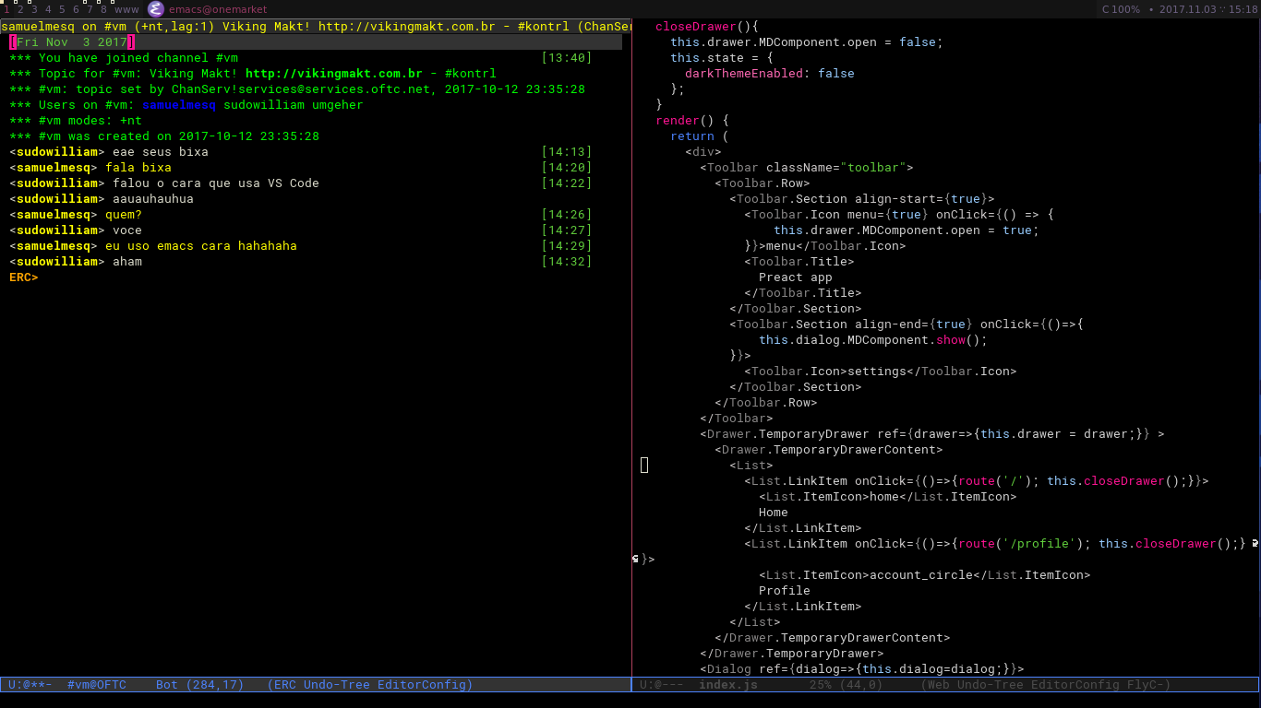
Task: Open the vikingmakt.com.br link in topic line
Action: coord(334,74)
